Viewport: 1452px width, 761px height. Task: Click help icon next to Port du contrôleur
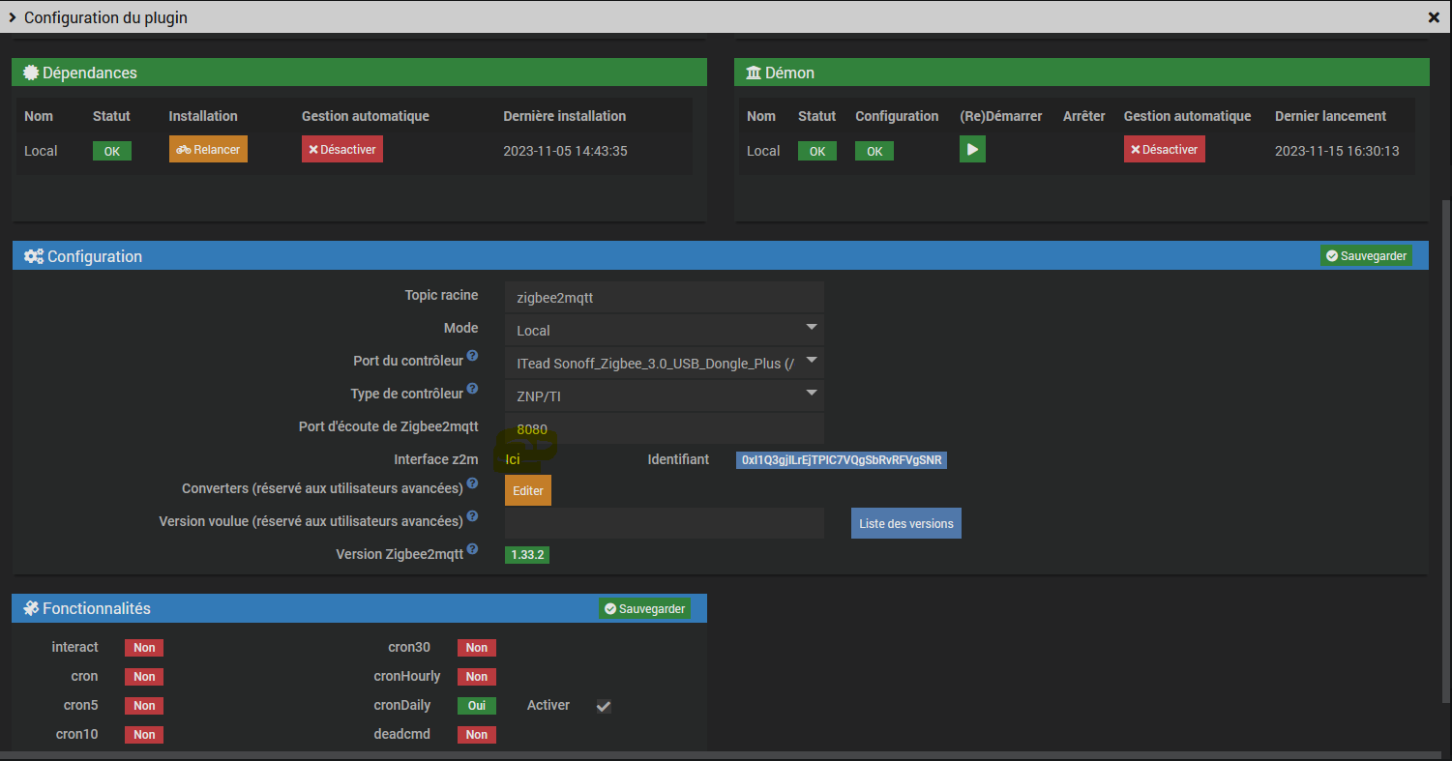(x=472, y=357)
